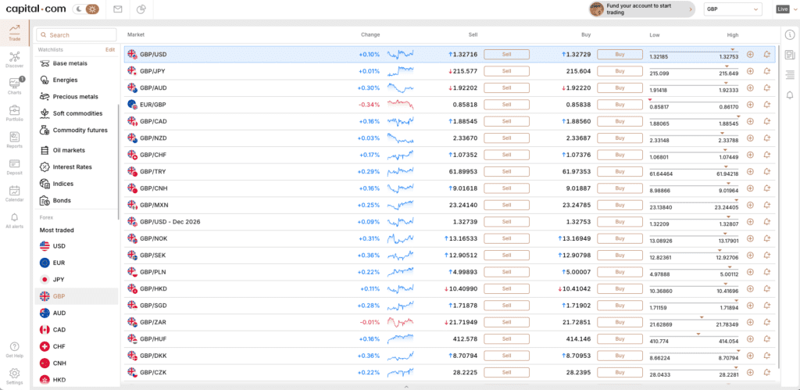Open the Calendar section

pyautogui.click(x=14, y=194)
